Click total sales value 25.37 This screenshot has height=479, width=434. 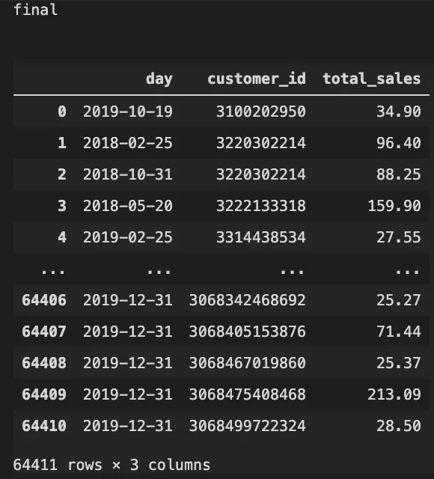(399, 363)
